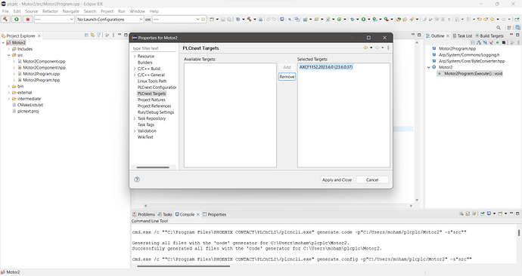Click the back arrow in PLCnext Targets page
The height and width of the screenshot is (276, 522).
(x=365, y=48)
